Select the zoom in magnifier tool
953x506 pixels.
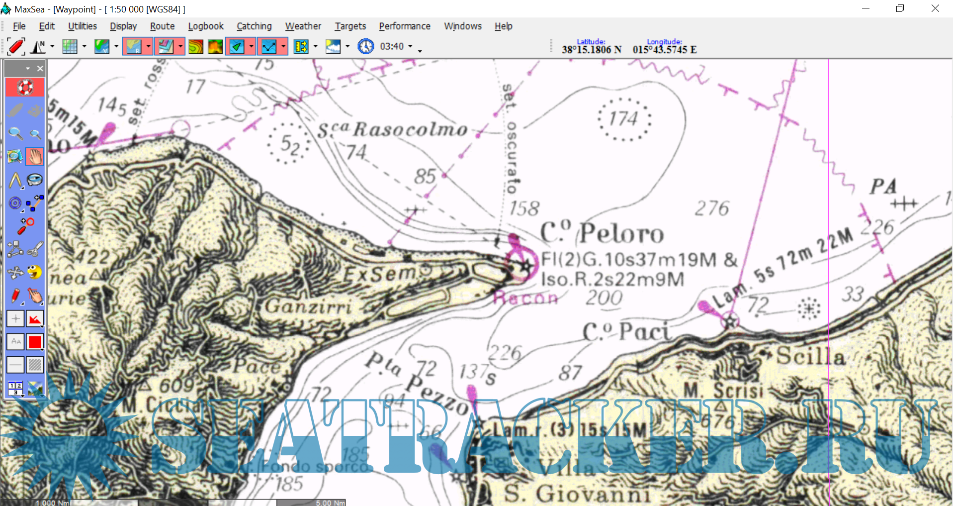tap(15, 133)
